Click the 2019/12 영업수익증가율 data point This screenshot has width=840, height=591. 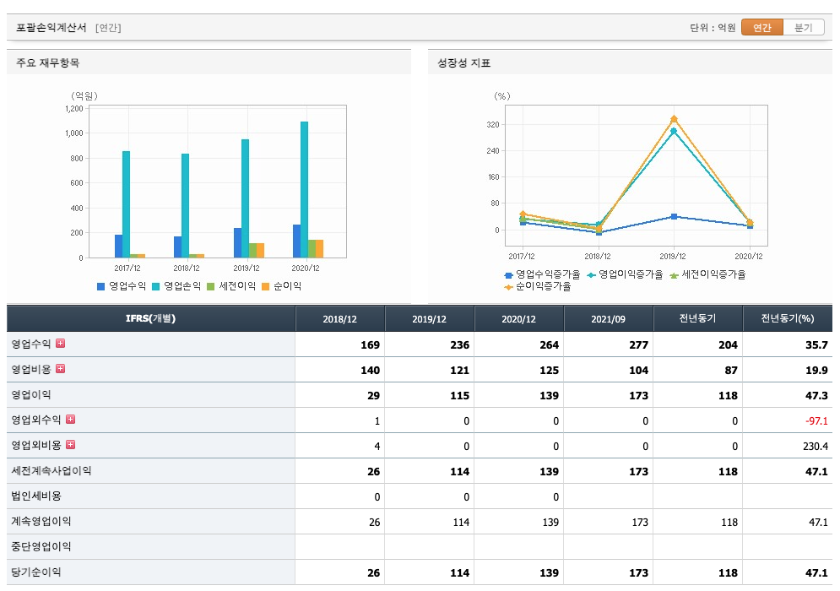click(674, 216)
